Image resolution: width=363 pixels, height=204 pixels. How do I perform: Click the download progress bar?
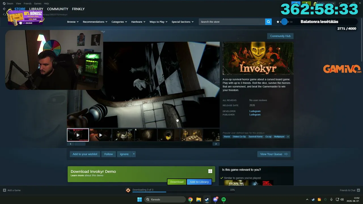pyautogui.click(x=183, y=192)
